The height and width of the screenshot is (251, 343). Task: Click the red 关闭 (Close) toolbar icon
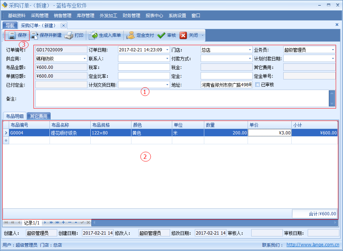click(183, 35)
